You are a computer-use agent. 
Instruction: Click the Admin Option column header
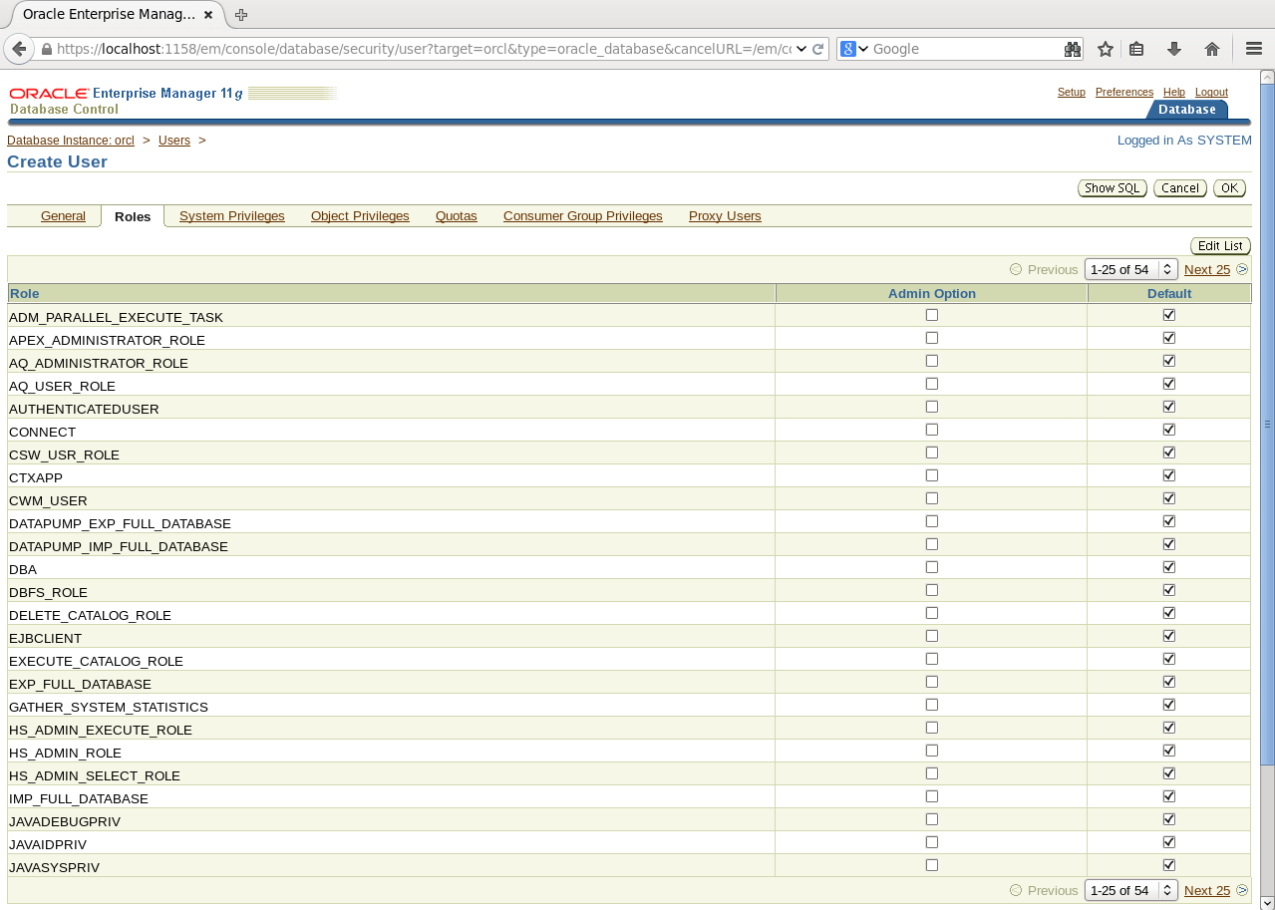(x=932, y=293)
